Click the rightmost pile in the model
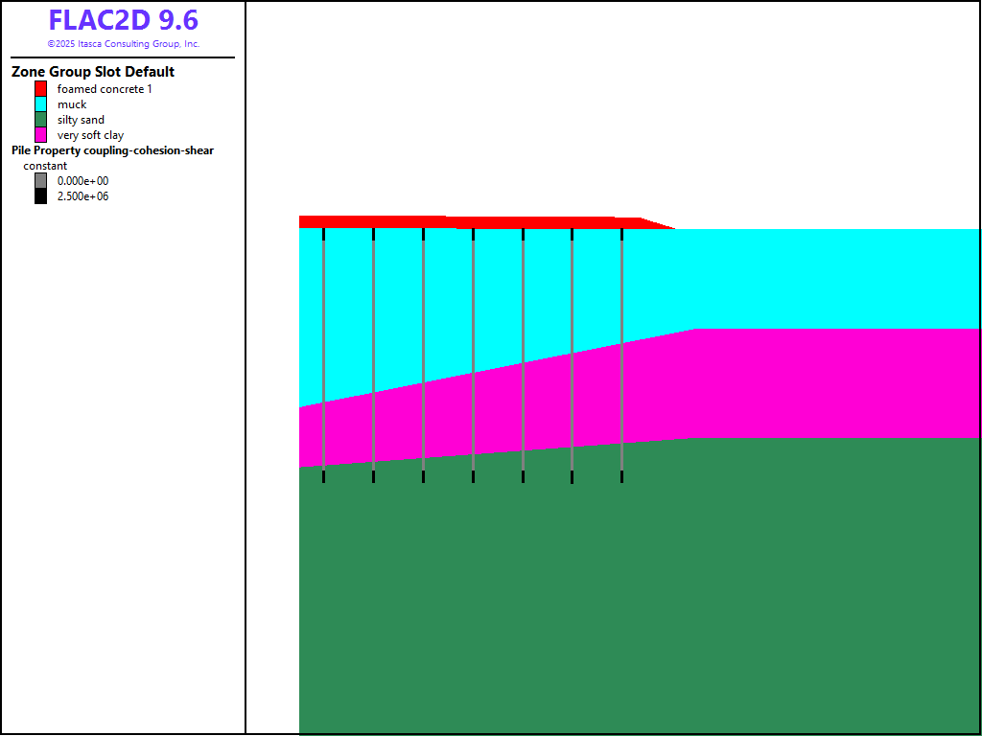This screenshot has height=736, width=982. pyautogui.click(x=621, y=355)
